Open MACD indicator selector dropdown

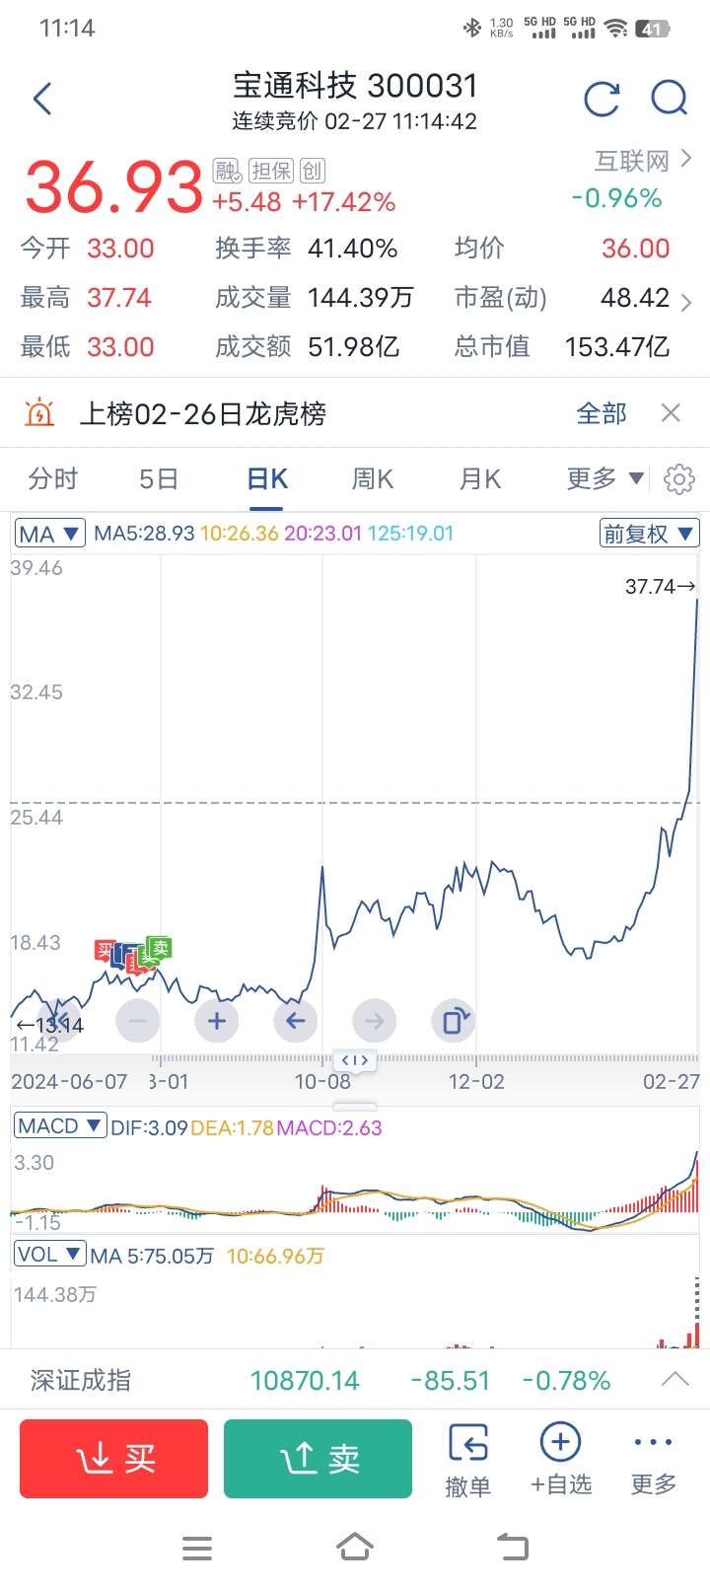coord(60,1125)
